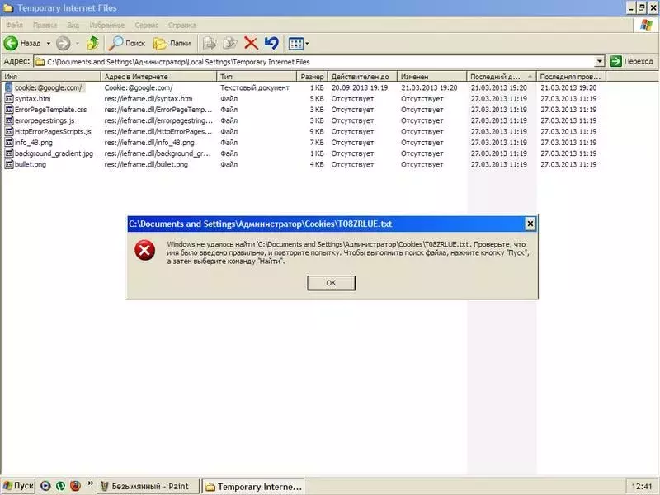Expand the quick launch chevron

click(90, 483)
